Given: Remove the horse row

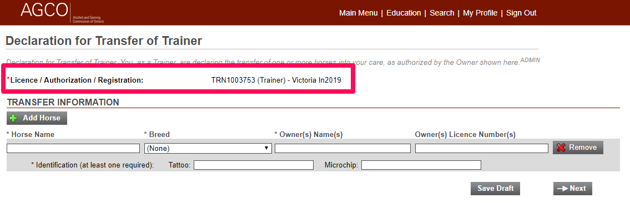Looking at the screenshot, I should 578,147.
